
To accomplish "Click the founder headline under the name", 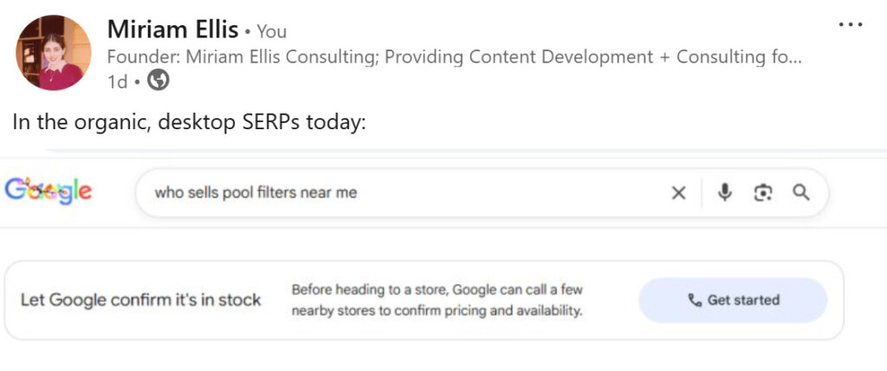I will (454, 57).
